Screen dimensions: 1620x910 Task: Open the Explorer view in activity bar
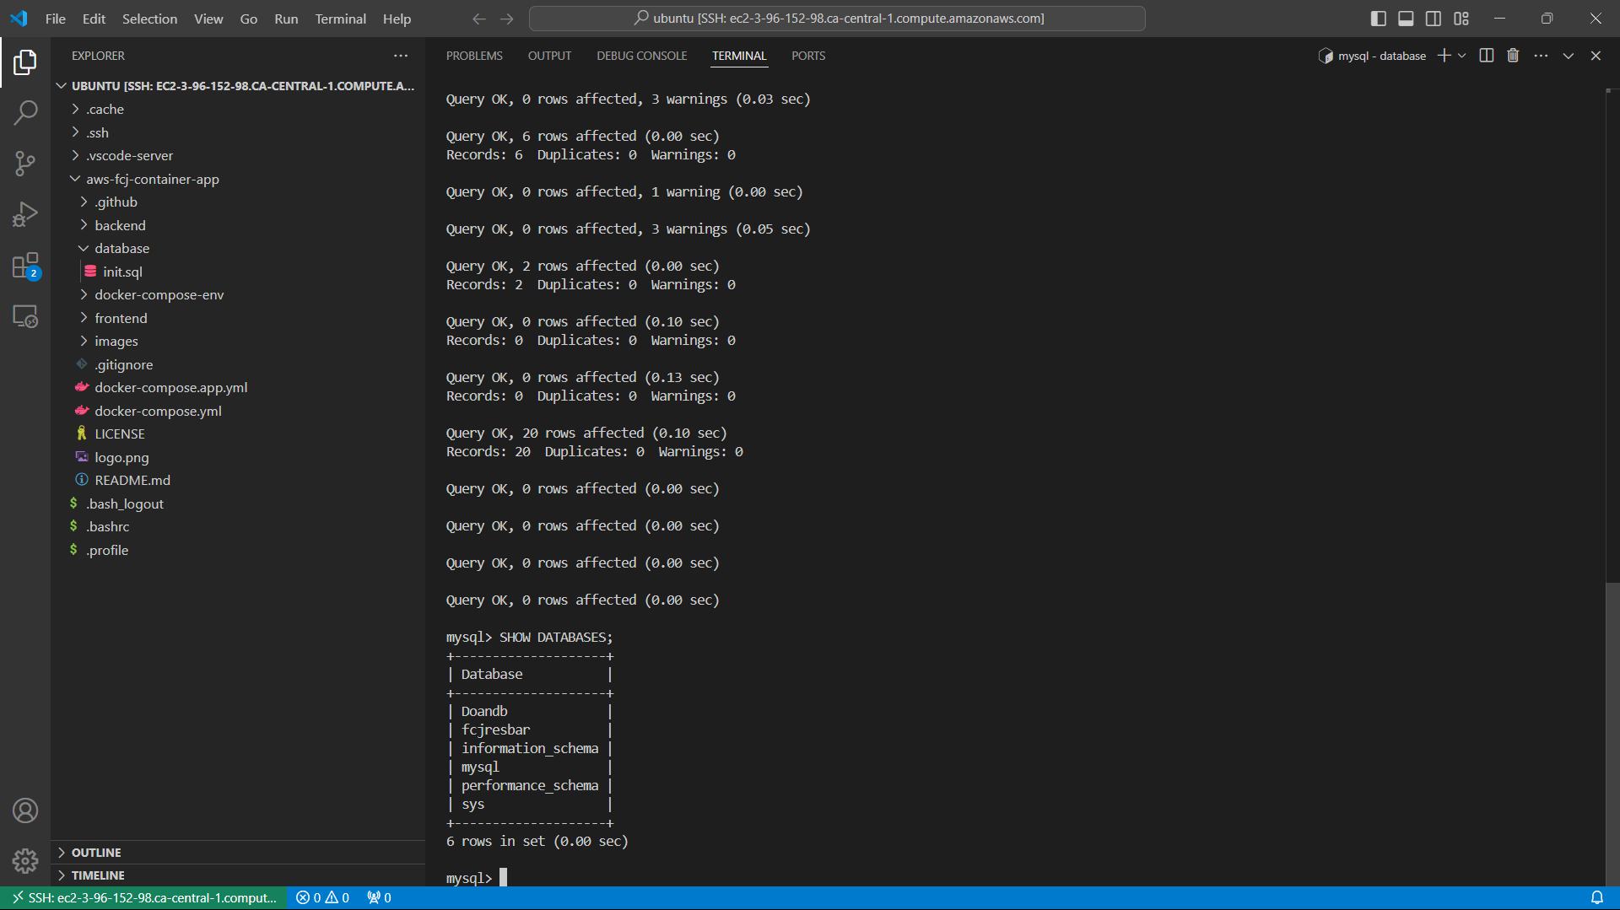point(25,62)
